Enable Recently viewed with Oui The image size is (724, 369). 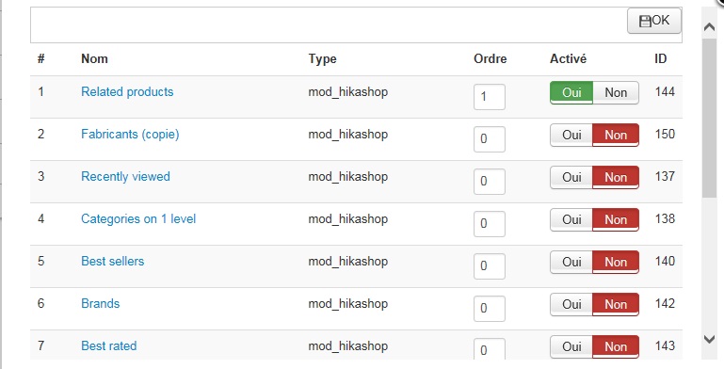click(x=571, y=177)
